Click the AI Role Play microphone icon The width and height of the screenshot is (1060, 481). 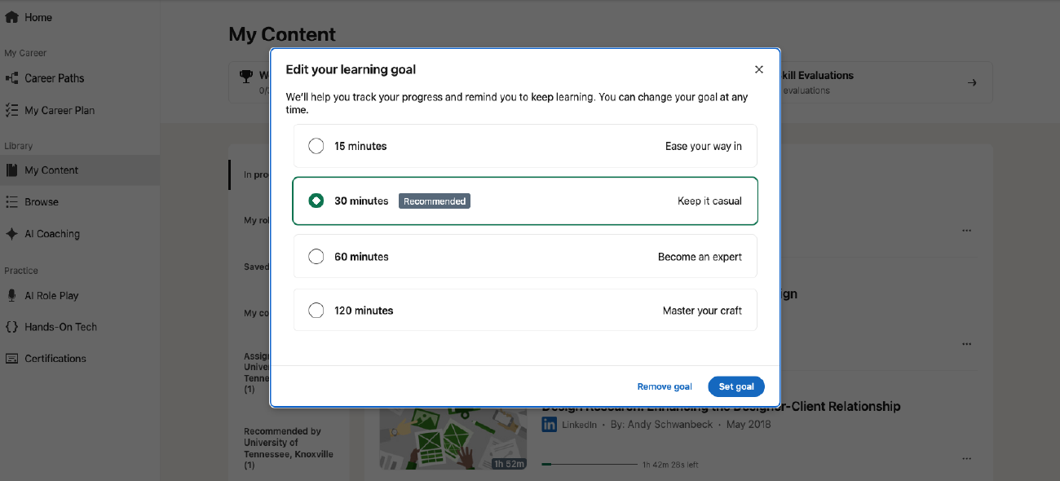[x=11, y=296]
